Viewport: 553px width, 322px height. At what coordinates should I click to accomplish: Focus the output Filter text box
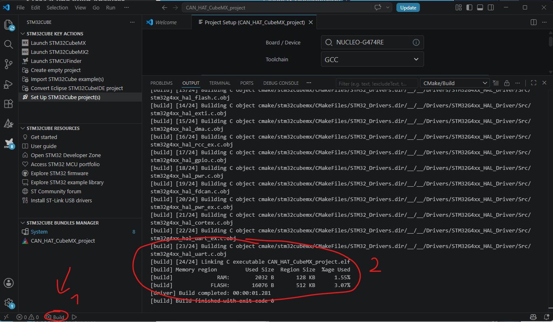[377, 83]
